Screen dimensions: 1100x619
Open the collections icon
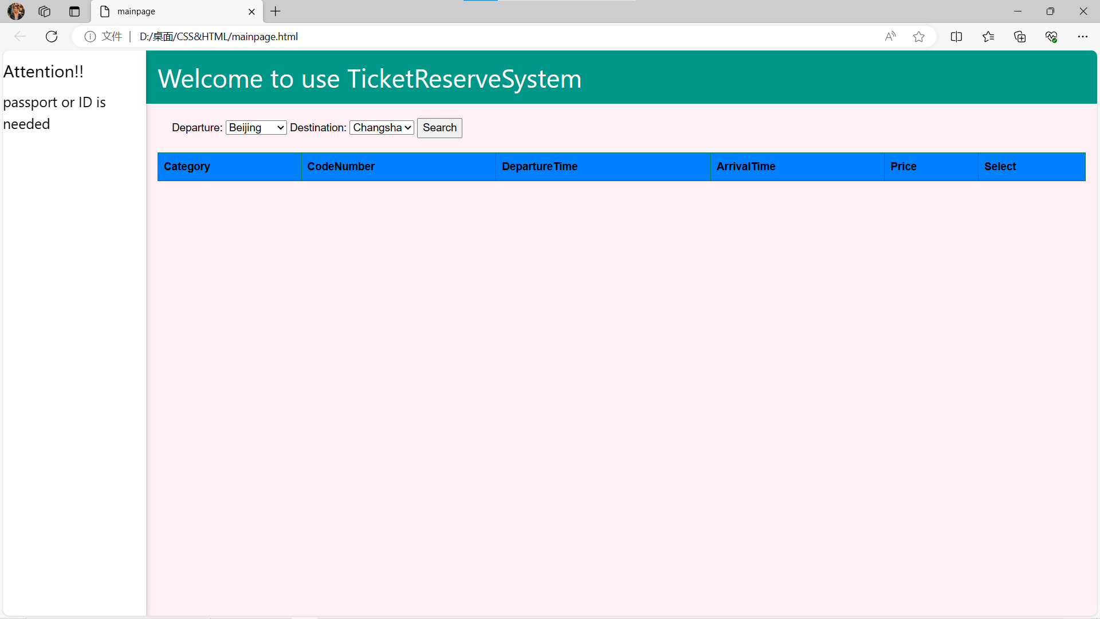point(1020,37)
